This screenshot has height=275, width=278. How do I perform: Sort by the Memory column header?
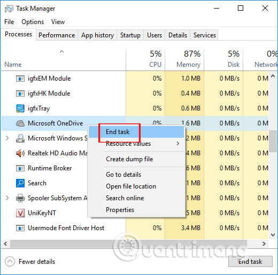(x=184, y=60)
